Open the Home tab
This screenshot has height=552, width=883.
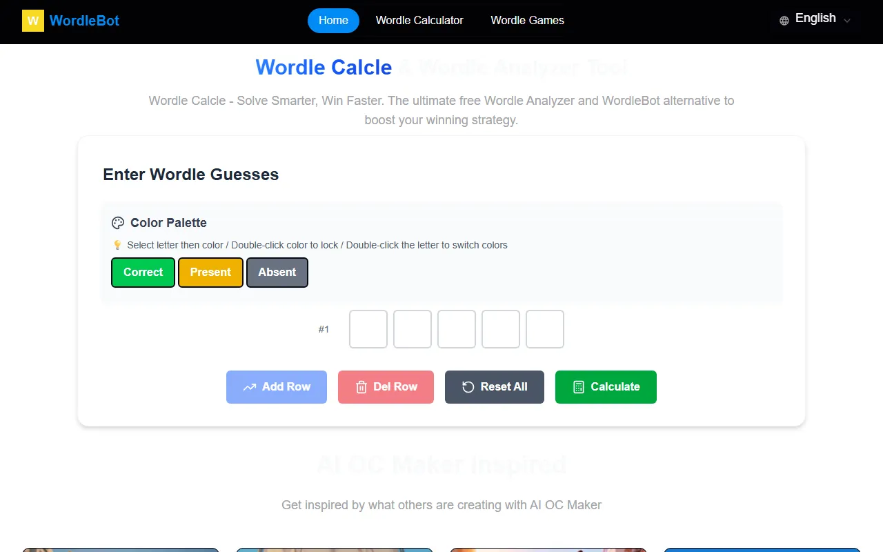[x=333, y=21]
